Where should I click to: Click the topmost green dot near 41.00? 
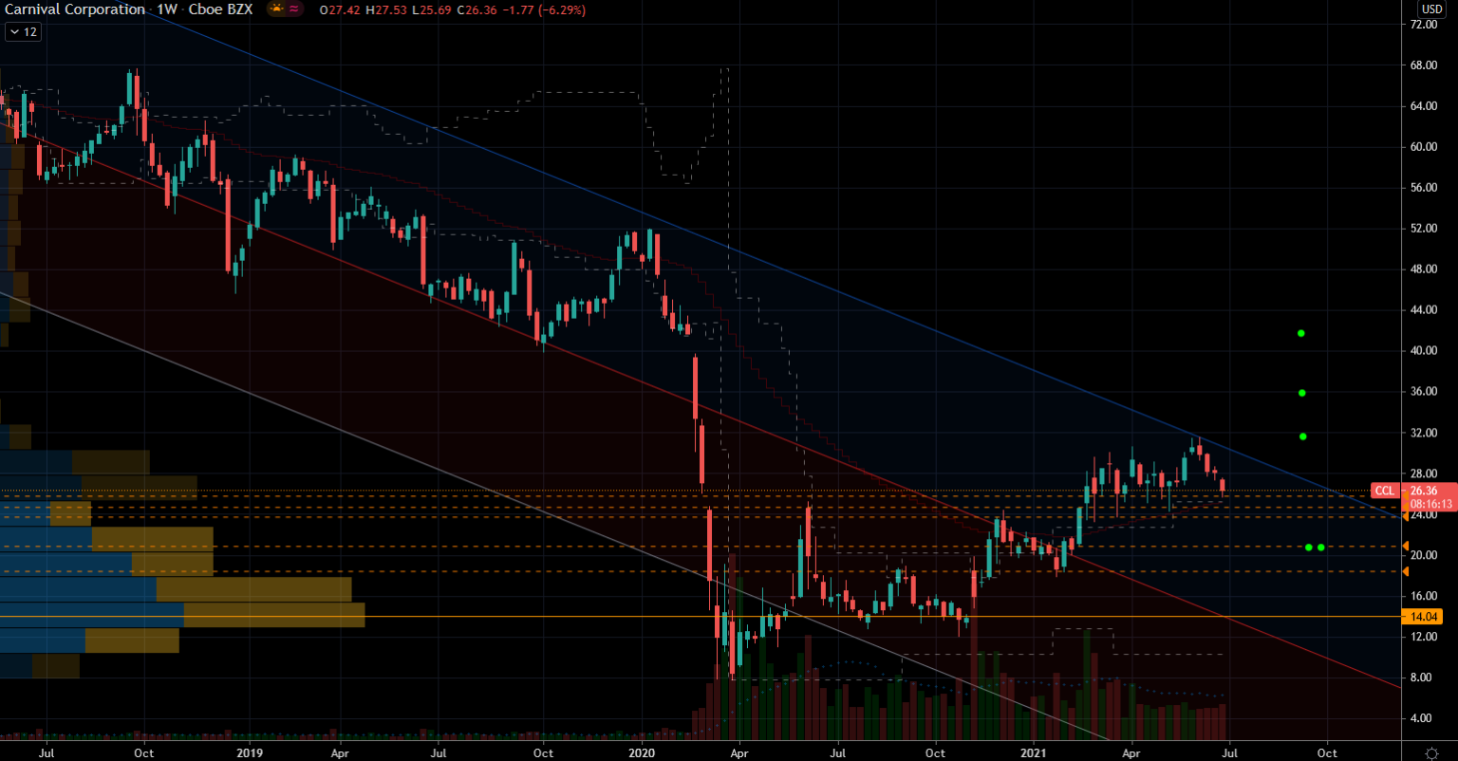[x=1301, y=332]
